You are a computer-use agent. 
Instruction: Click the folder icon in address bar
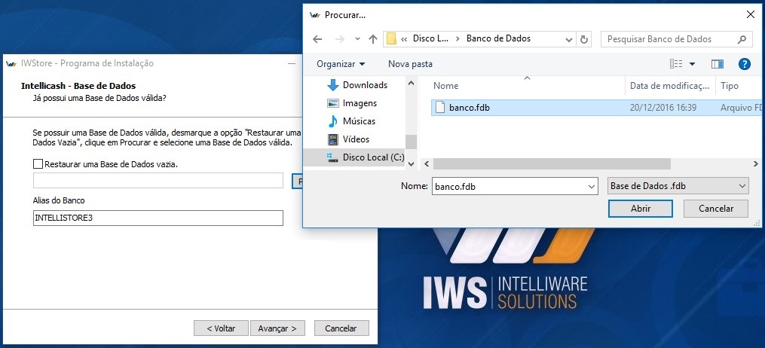tap(391, 39)
